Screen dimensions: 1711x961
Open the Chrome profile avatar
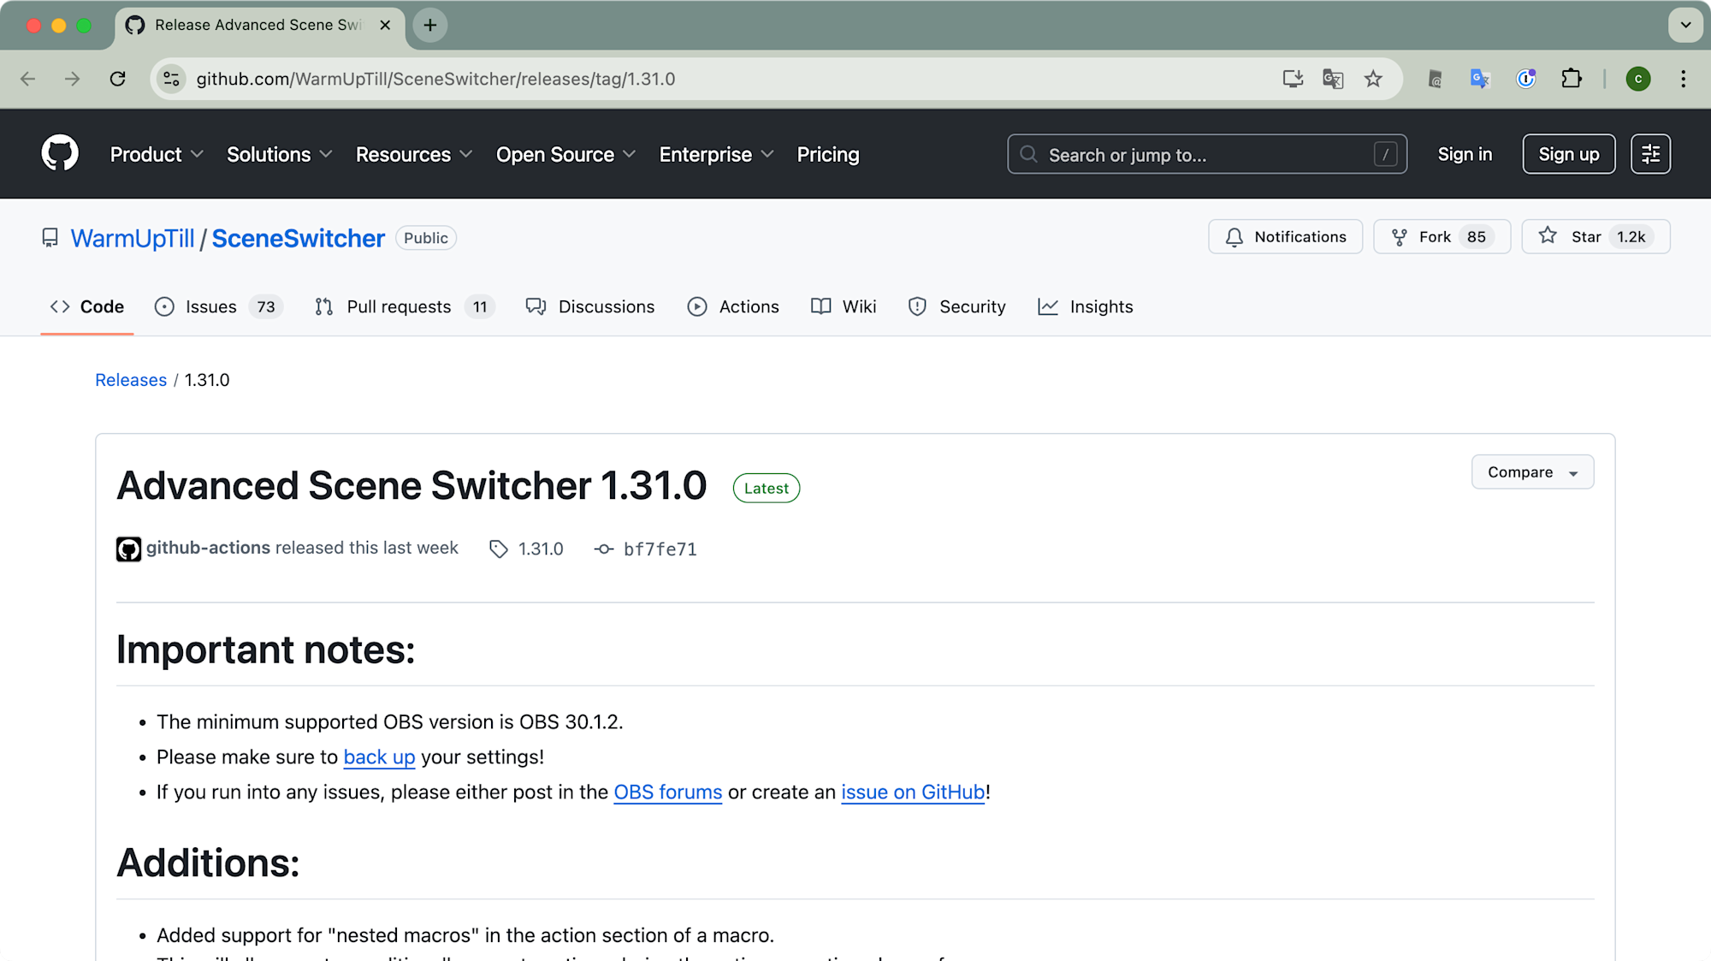[1638, 79]
